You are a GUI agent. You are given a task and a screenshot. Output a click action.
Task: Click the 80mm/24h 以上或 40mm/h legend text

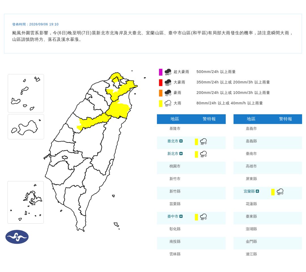coord(229,103)
